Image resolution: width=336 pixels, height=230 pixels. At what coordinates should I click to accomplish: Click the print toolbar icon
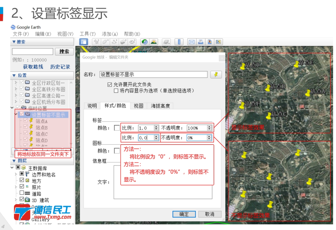[x=201, y=42]
